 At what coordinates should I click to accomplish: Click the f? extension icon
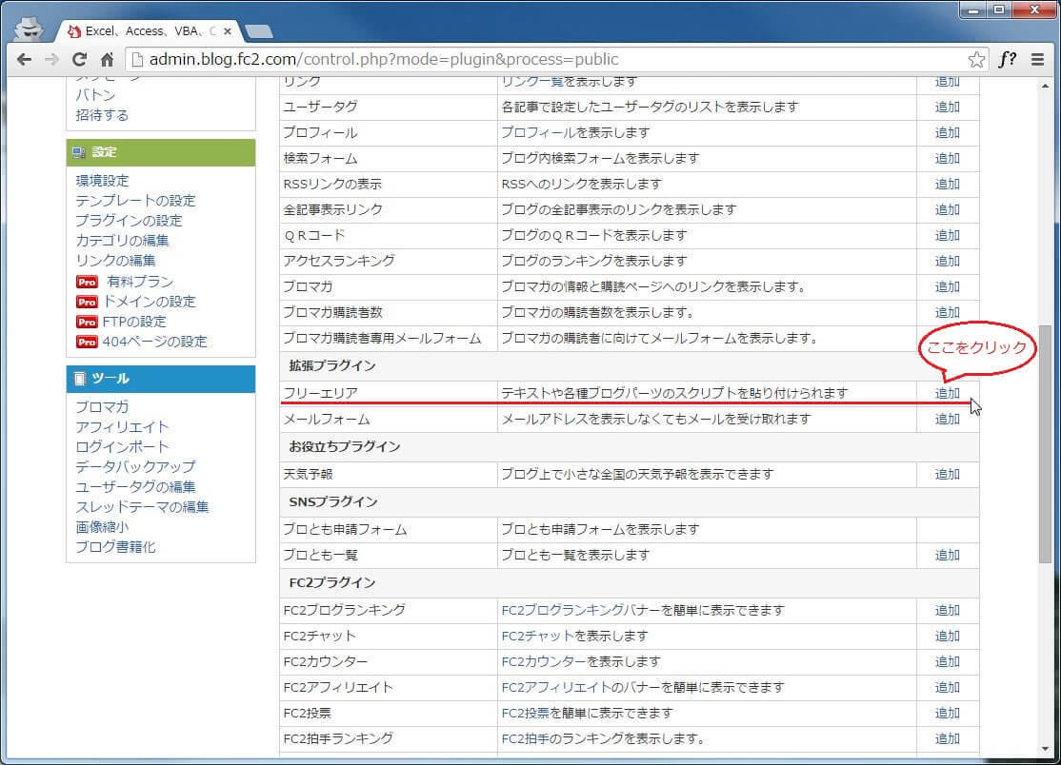click(1007, 59)
